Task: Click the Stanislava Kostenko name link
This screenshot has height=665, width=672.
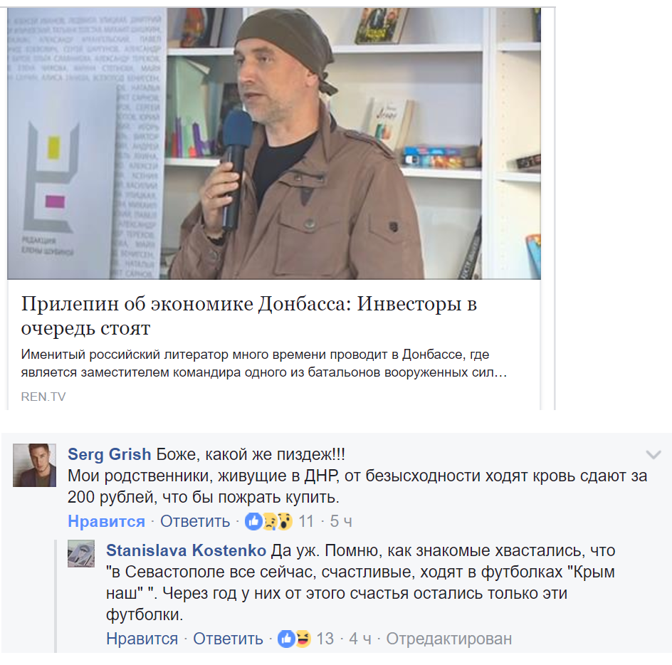Action: [186, 550]
